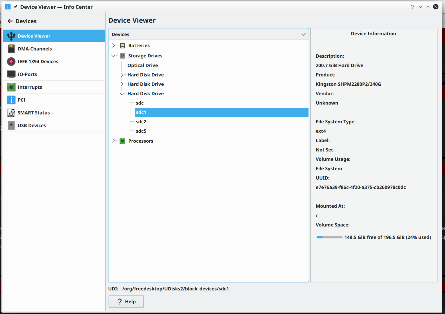
Task: Expand the first Hard Disk Drive entry
Action: [122, 75]
